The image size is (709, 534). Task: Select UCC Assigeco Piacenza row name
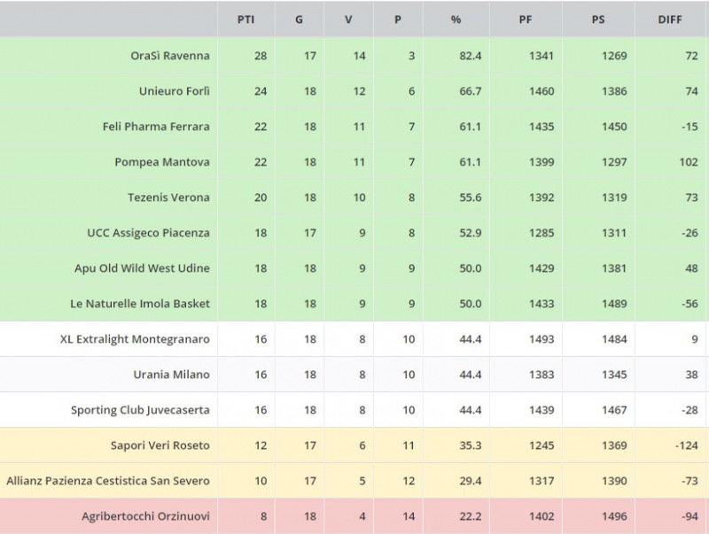[x=148, y=233]
